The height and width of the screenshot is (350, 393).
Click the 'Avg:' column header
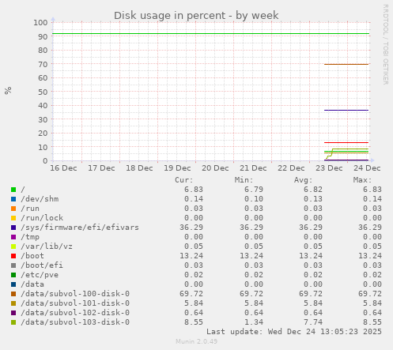[x=303, y=180]
